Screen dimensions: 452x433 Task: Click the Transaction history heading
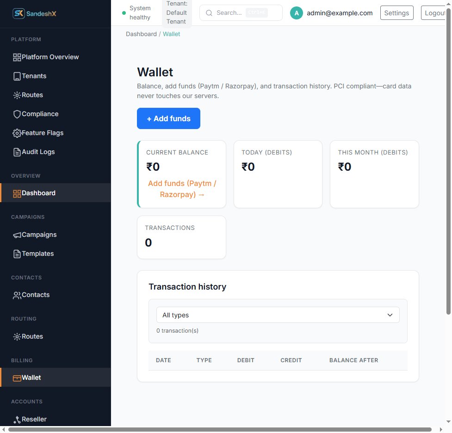[x=187, y=287]
